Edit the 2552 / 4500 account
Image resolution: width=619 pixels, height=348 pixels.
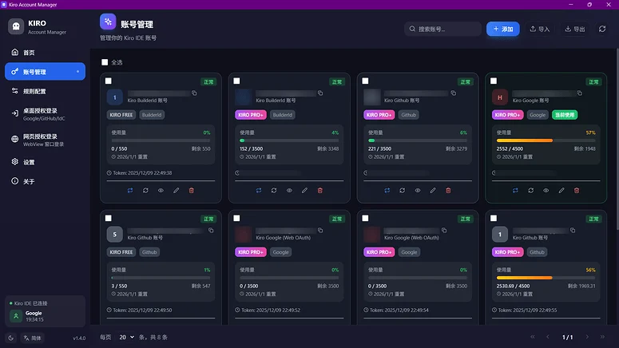[x=561, y=191]
